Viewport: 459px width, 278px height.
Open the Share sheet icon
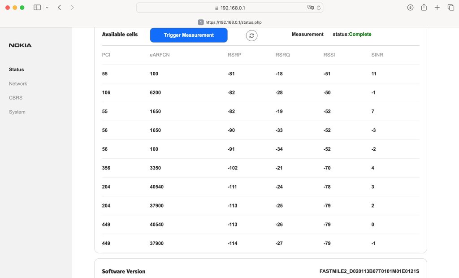pos(424,8)
